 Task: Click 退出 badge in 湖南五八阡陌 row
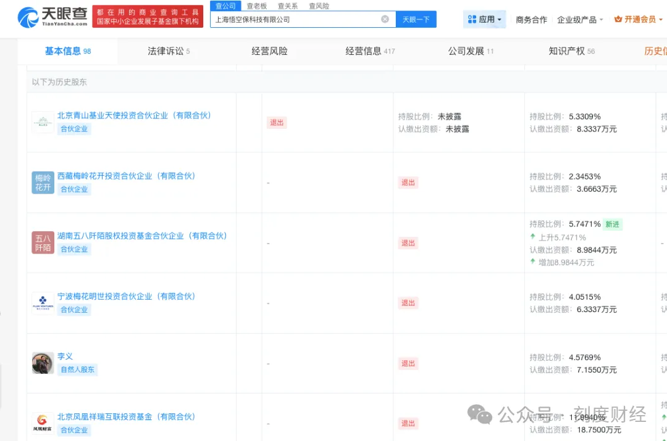tap(408, 243)
